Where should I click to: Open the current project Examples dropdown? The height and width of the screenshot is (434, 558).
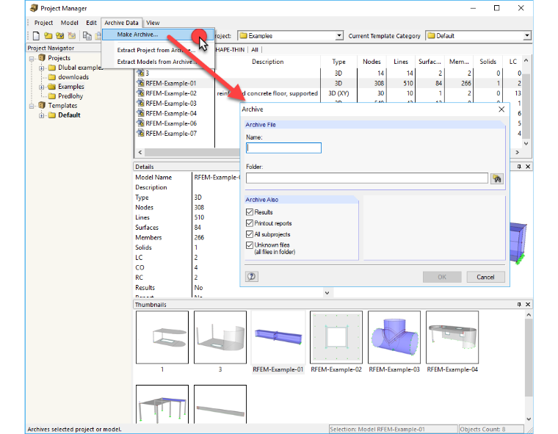click(x=339, y=35)
